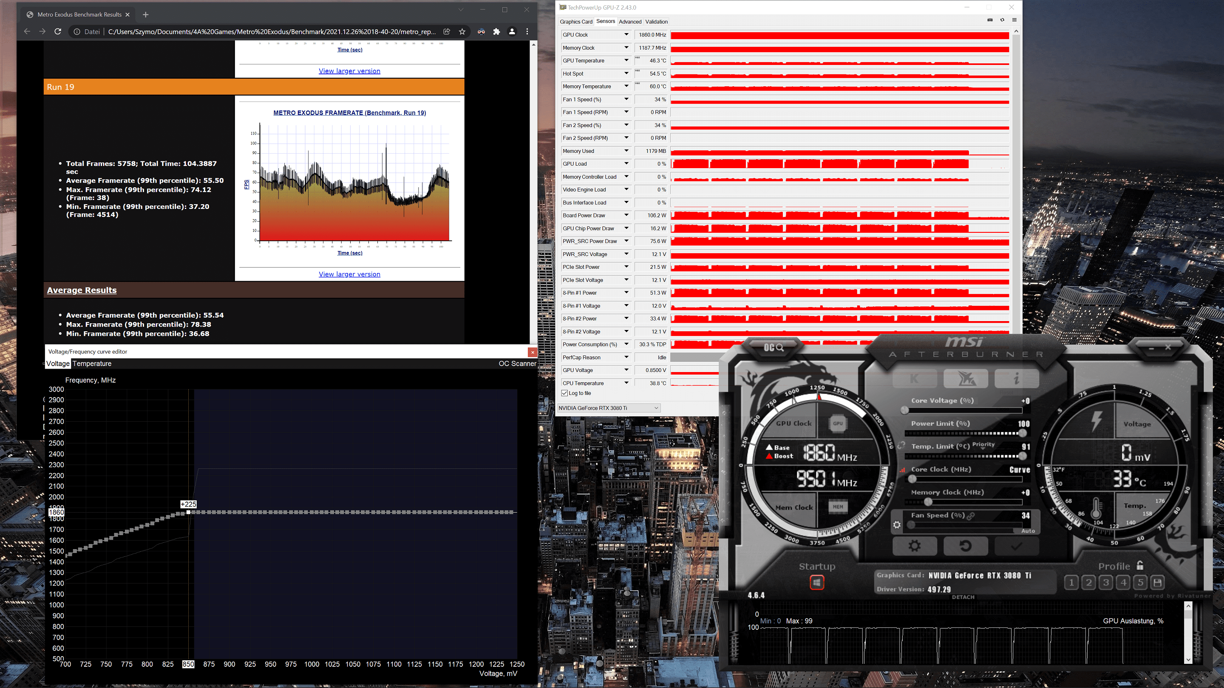Click Memory Clock slider handle

[928, 502]
